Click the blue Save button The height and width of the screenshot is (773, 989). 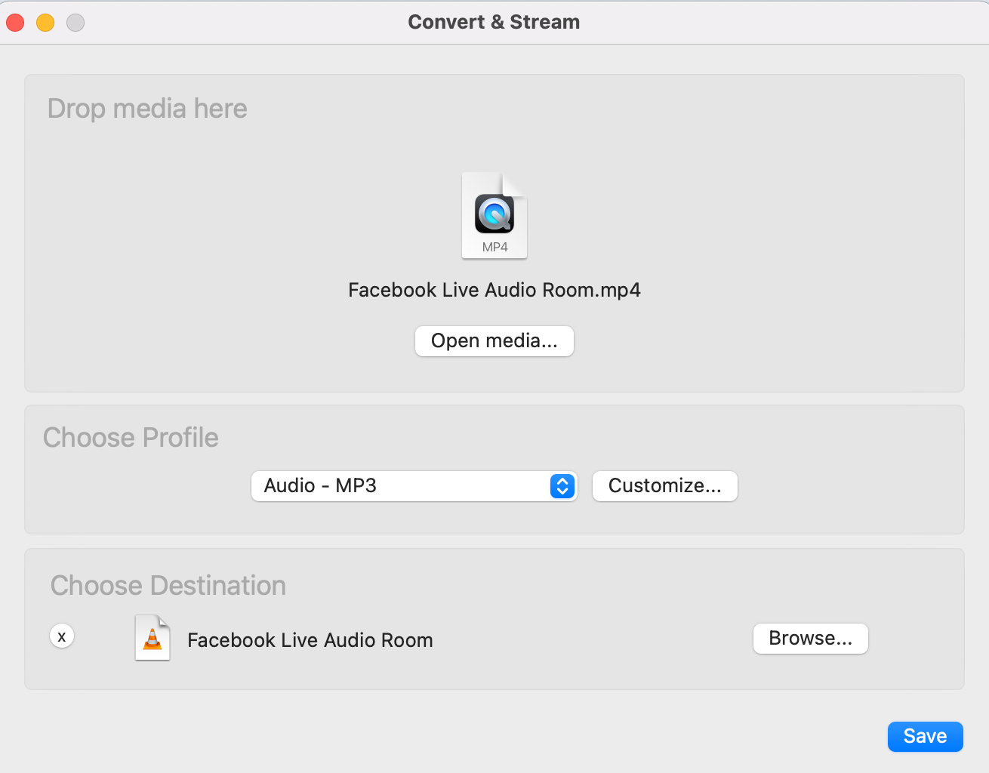[x=926, y=737]
